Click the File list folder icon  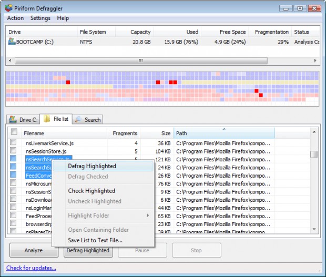point(47,119)
